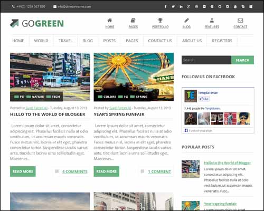Go to Home via the house icon

pos(110,21)
